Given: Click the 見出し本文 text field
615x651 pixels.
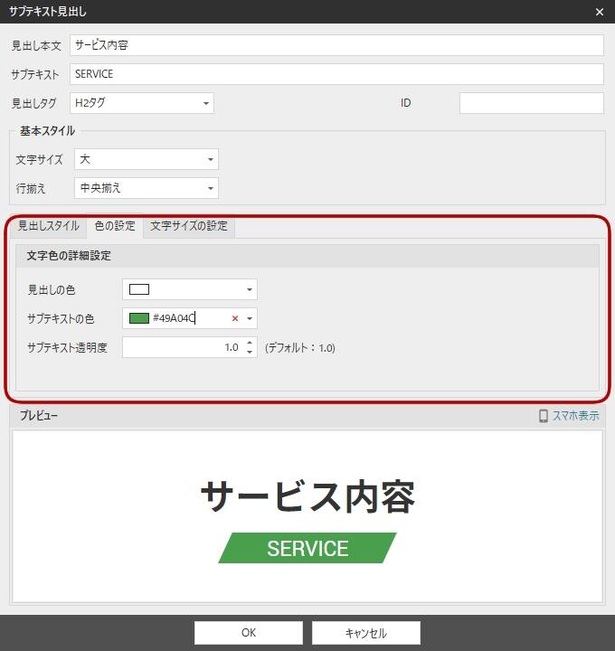Looking at the screenshot, I should pyautogui.click(x=336, y=45).
